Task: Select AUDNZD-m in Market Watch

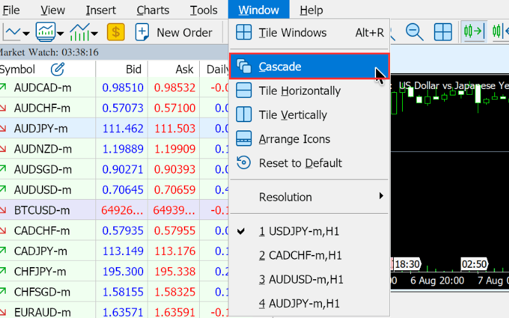Action: [43, 149]
